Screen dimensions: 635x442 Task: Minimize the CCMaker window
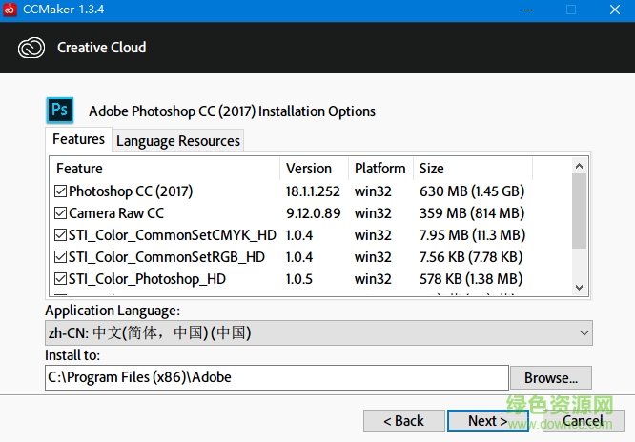pyautogui.click(x=527, y=10)
